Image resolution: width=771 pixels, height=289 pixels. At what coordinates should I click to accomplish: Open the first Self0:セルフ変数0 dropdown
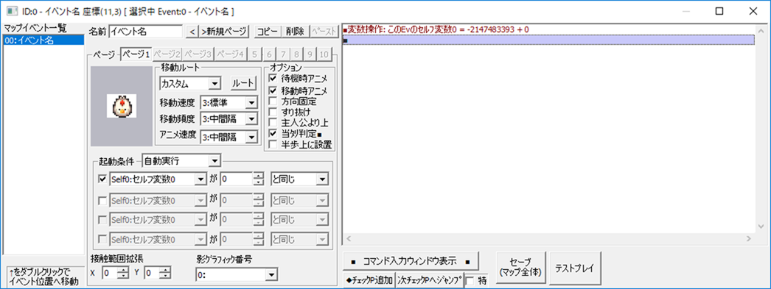158,179
